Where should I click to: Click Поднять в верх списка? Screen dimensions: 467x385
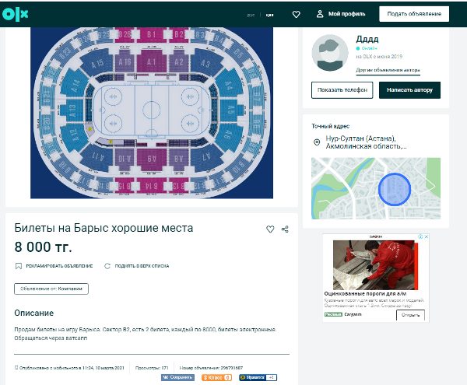coord(137,265)
